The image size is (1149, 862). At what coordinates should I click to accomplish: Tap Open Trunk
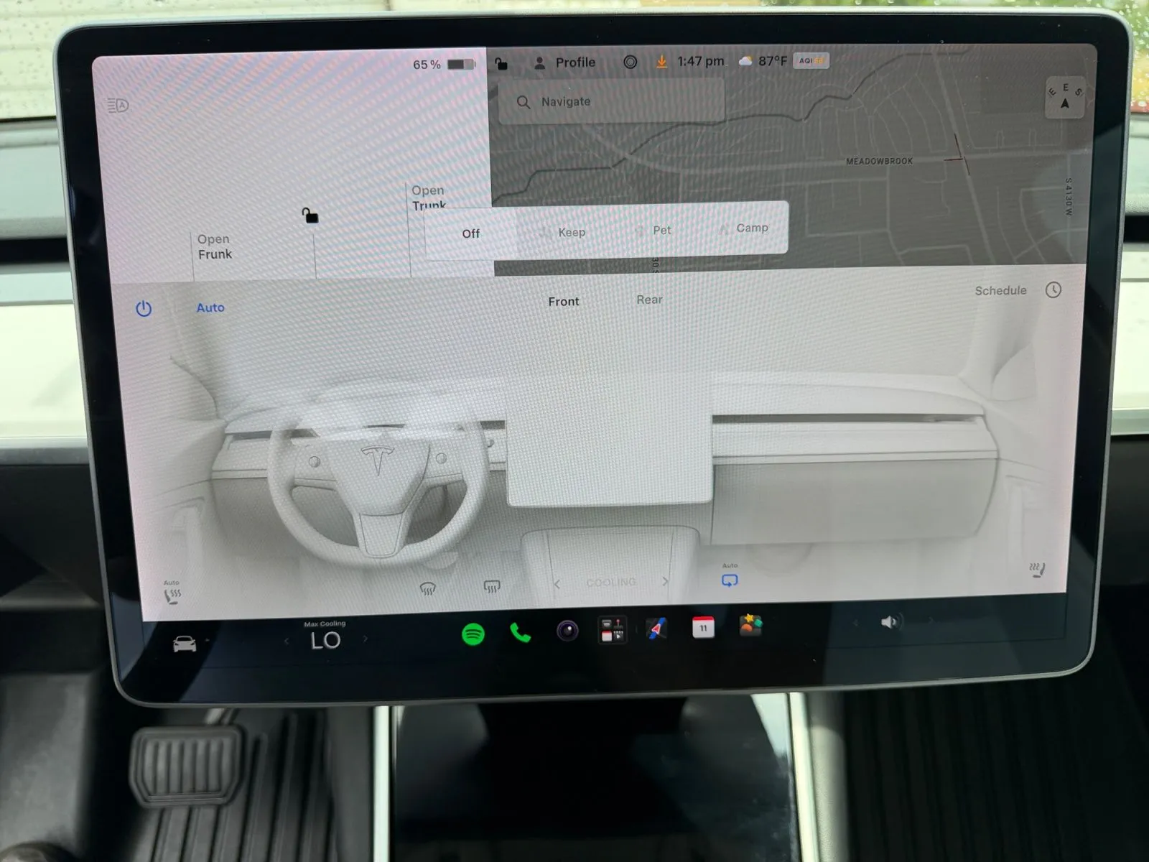tap(429, 197)
